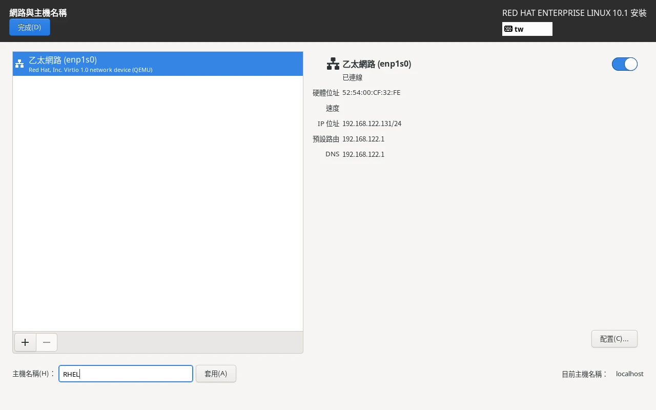Click 完成(D) to finish network setup

click(x=29, y=27)
